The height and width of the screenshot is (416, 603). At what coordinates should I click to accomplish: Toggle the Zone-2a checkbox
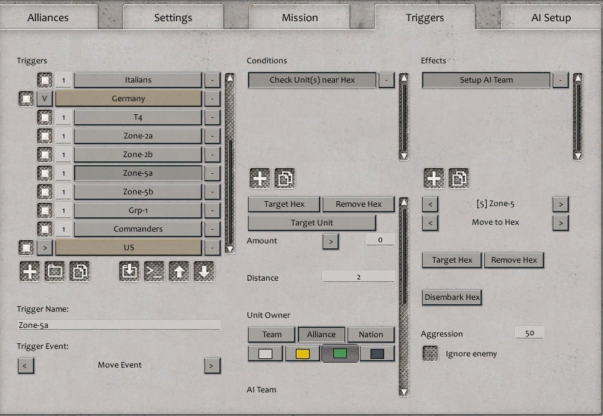click(45, 136)
